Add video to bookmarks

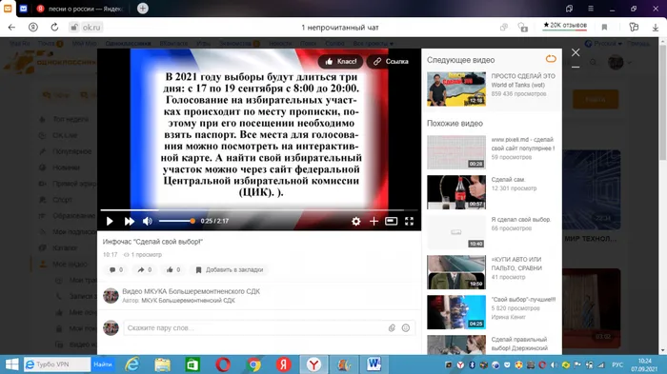(230, 270)
